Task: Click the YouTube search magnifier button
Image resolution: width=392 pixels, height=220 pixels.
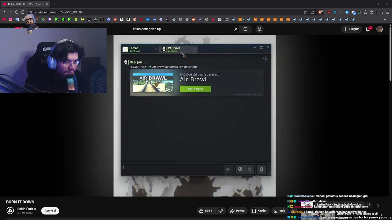Action: [246, 29]
